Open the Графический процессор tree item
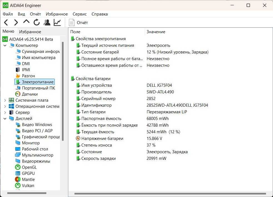273x197 pixels. pyautogui.click(x=37, y=137)
